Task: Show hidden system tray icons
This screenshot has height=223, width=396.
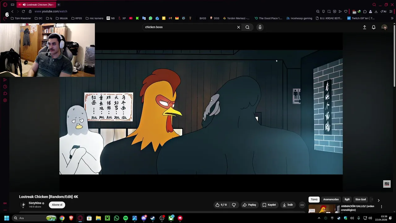Action: [319, 218]
